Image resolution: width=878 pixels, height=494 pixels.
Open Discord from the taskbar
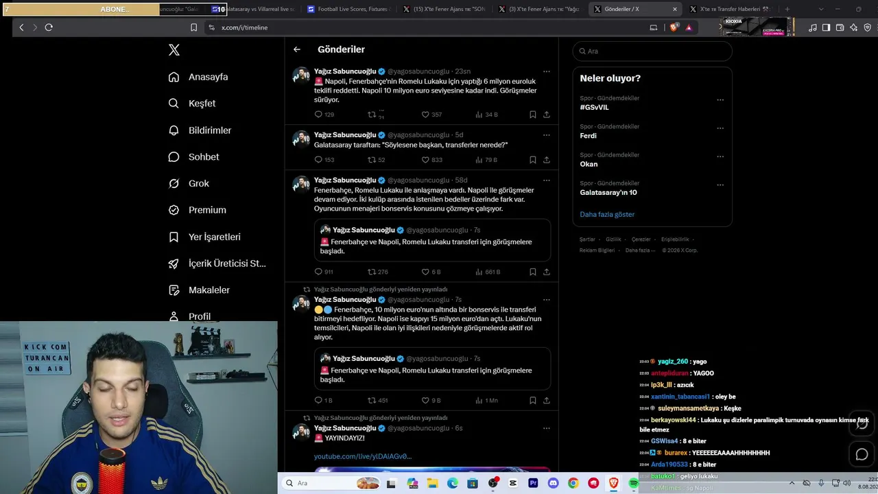click(553, 483)
